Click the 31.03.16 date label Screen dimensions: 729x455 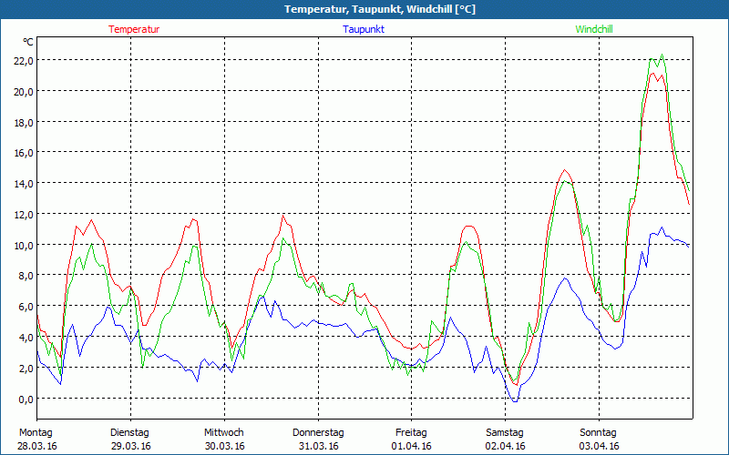click(x=317, y=446)
